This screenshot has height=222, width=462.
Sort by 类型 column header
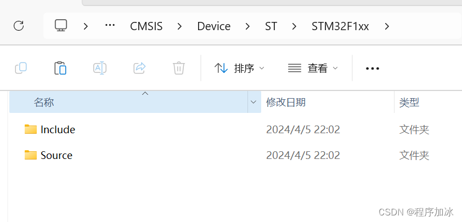(409, 102)
